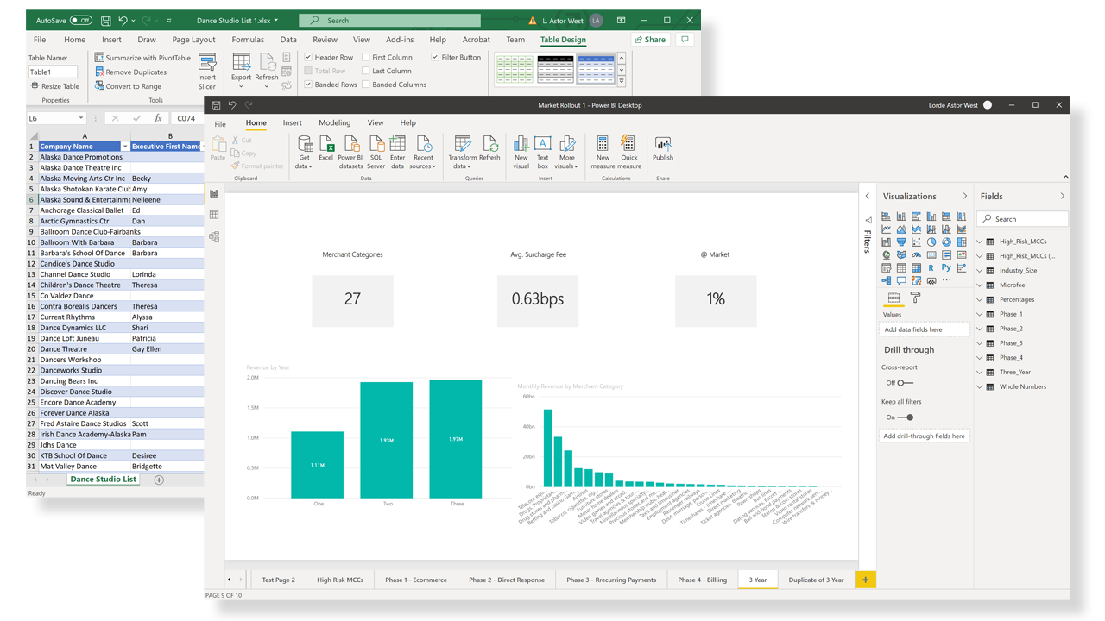Open the Modeling tab in Power BI

tap(334, 123)
